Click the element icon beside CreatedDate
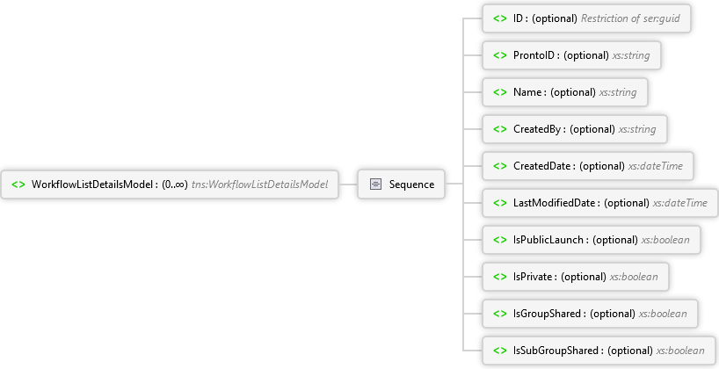719x369 pixels. point(499,166)
